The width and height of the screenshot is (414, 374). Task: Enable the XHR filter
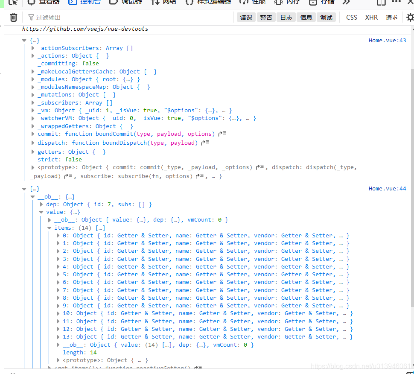[x=371, y=18]
